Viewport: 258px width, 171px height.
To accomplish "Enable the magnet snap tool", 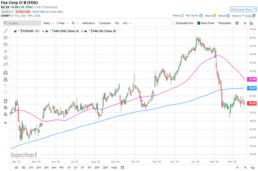I will tap(5, 73).
